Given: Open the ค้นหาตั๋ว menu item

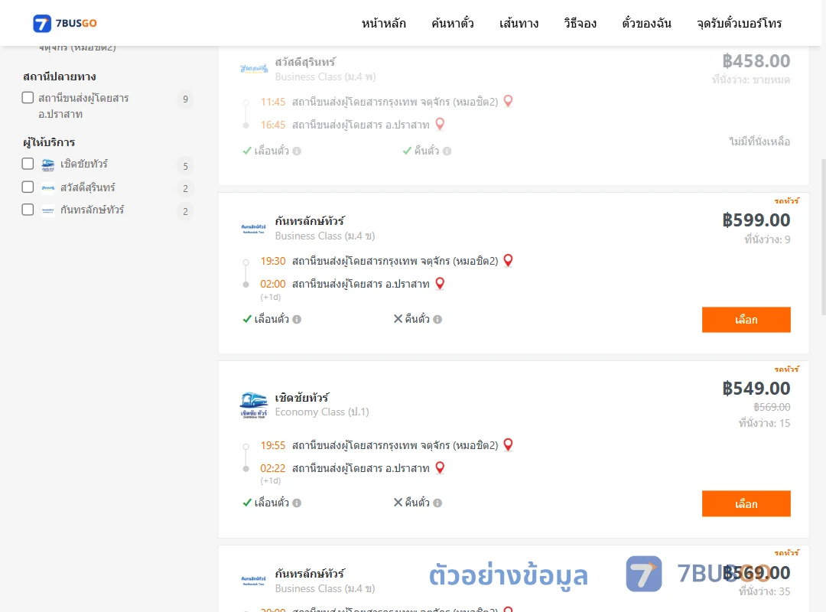Looking at the screenshot, I should pyautogui.click(x=453, y=23).
